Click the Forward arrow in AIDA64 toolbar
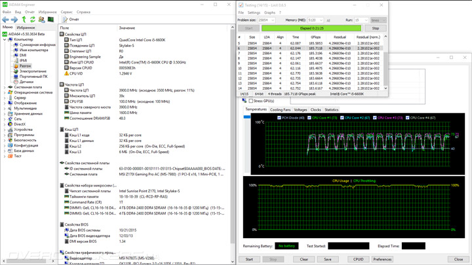The image size is (472, 265). point(14,20)
